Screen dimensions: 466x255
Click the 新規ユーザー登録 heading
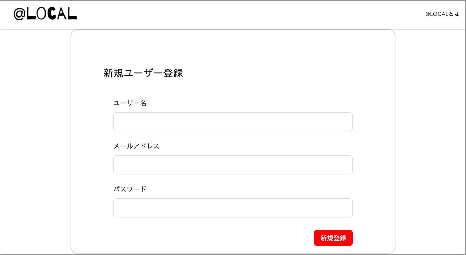[x=143, y=73]
